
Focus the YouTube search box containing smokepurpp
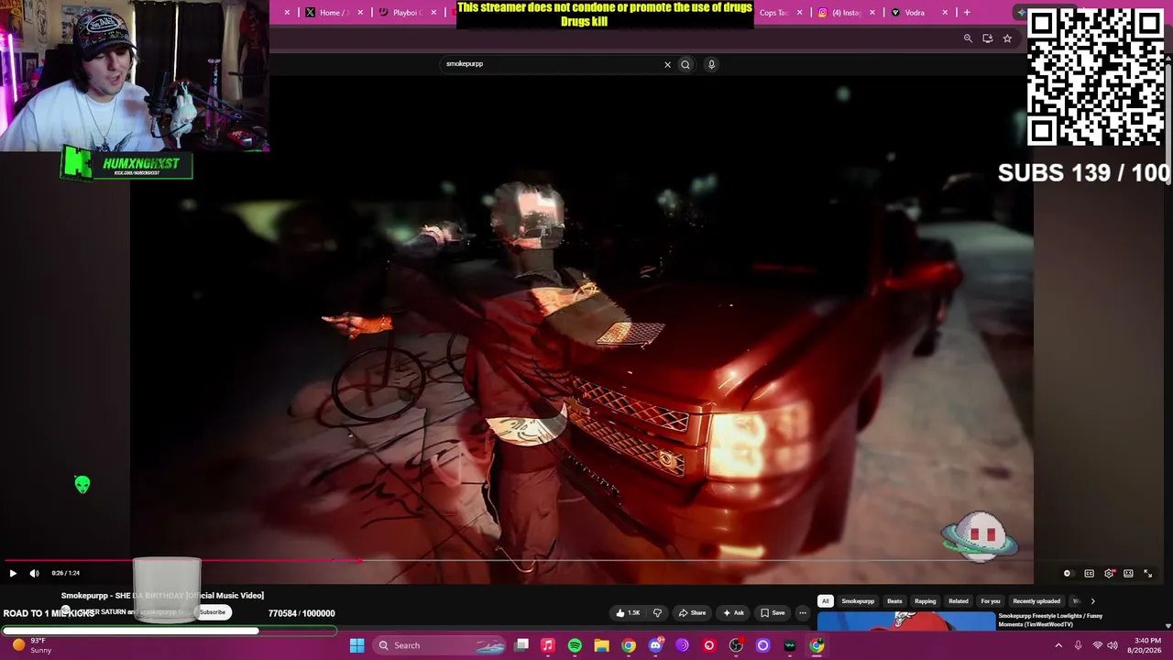[x=550, y=64]
